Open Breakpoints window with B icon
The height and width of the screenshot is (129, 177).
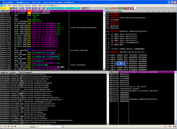71,8
